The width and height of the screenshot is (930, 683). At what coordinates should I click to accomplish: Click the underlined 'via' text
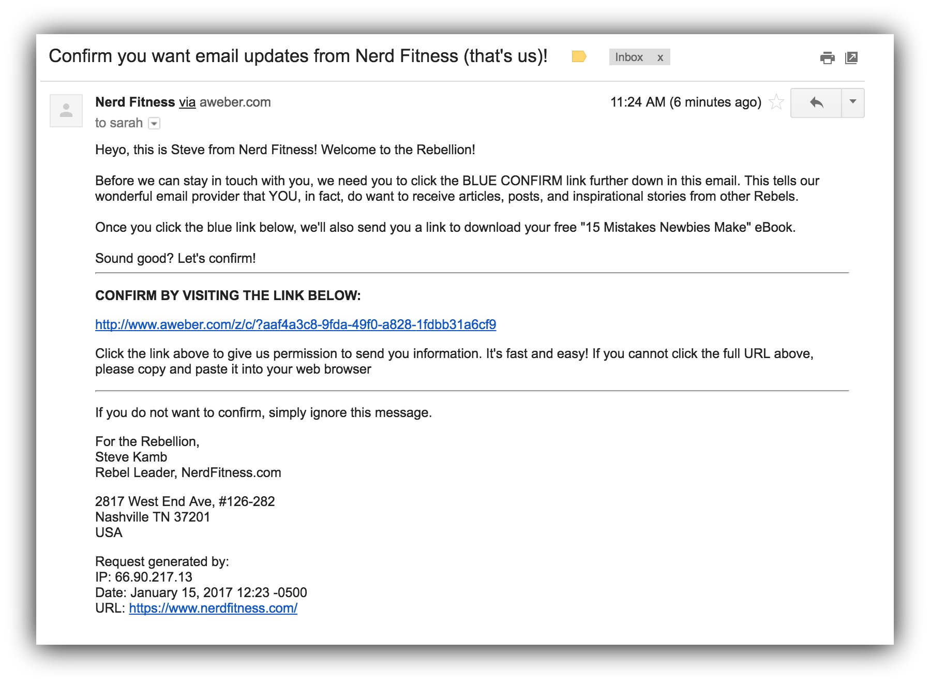click(187, 102)
